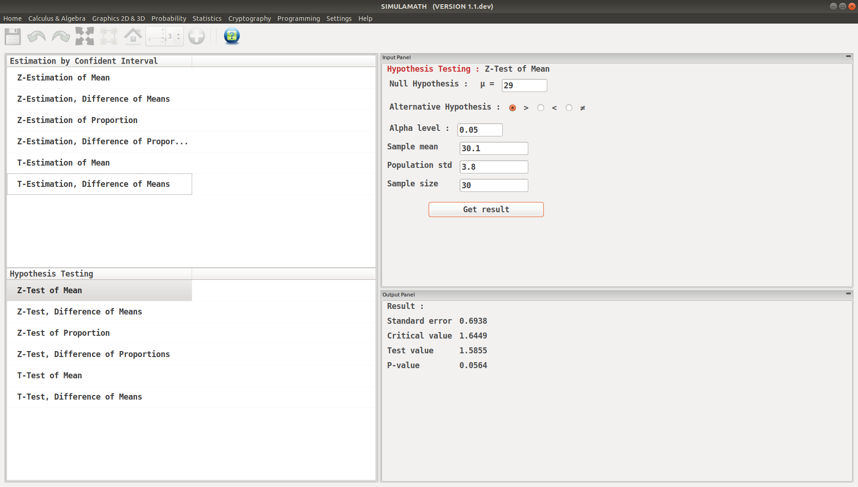Click the faded fit-to-frame toolbar icon
858x487 pixels.
point(109,36)
